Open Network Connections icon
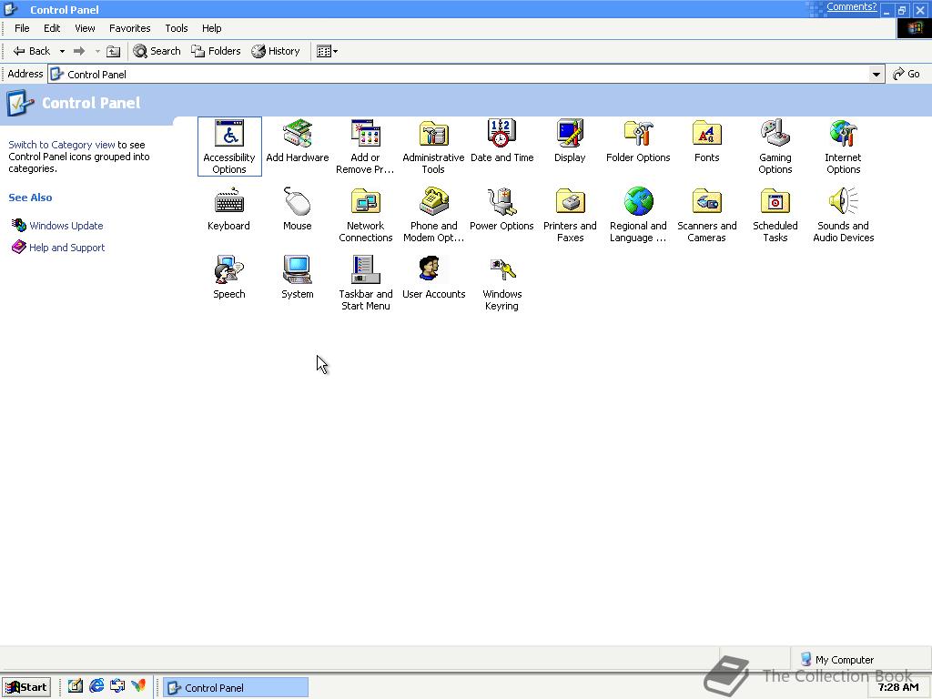 pyautogui.click(x=366, y=215)
